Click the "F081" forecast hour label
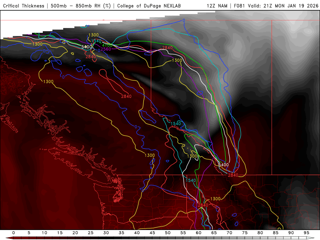 tap(239, 6)
